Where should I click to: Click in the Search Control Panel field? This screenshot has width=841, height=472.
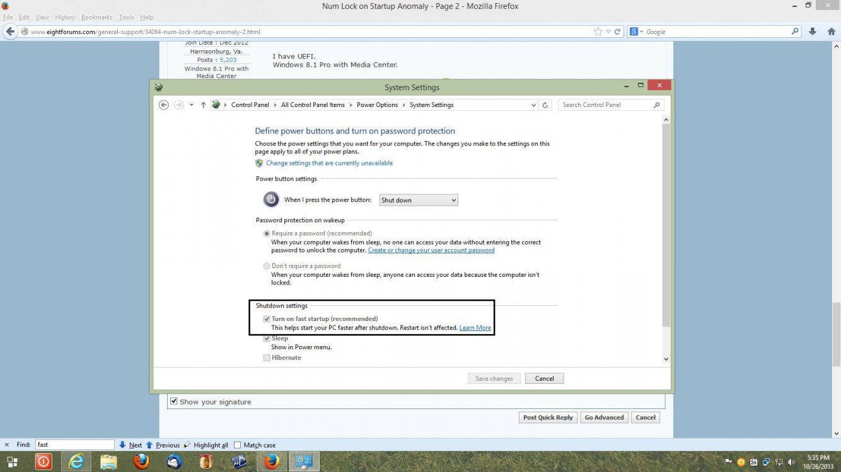[x=605, y=105]
